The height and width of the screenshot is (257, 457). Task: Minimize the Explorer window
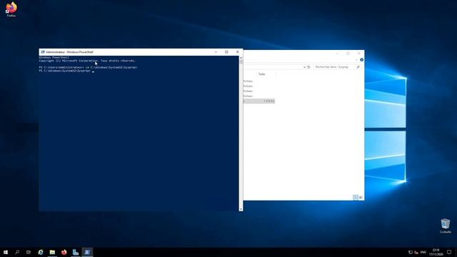click(337, 54)
